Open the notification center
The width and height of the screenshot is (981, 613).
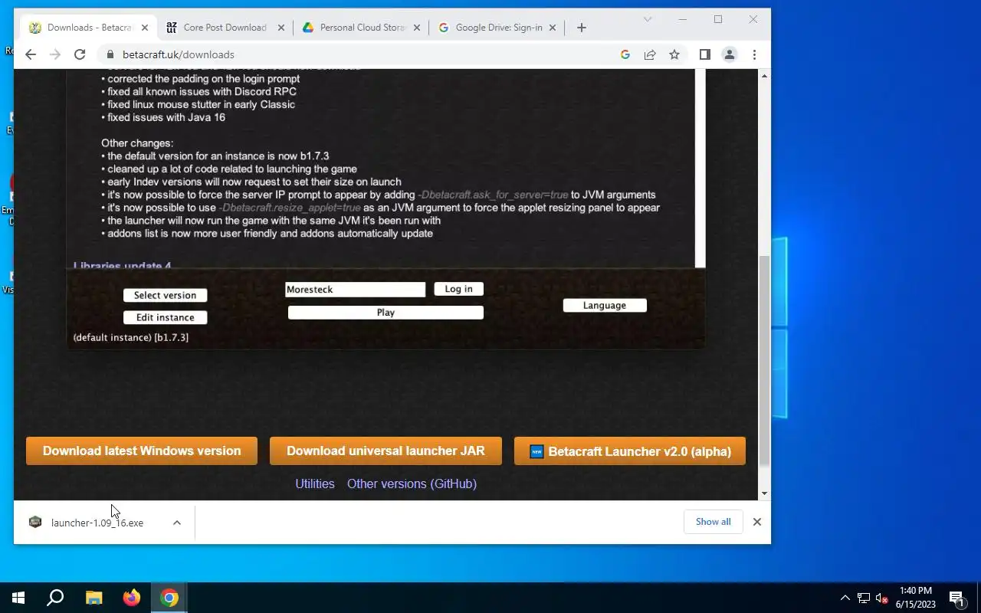[957, 598]
